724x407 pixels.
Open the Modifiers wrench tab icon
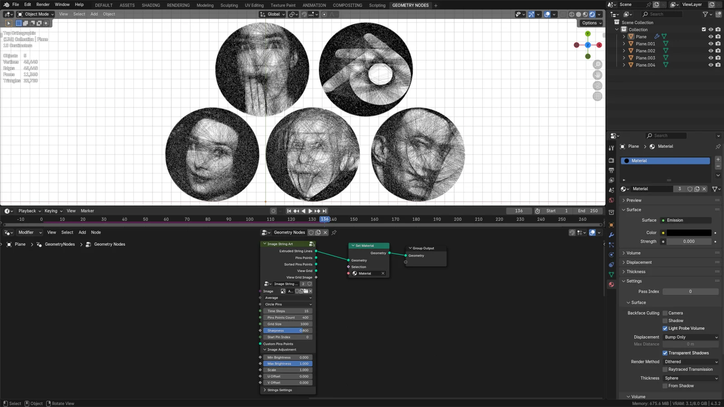(x=611, y=235)
